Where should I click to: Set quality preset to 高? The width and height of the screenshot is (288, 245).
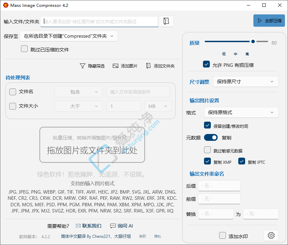pos(247,54)
